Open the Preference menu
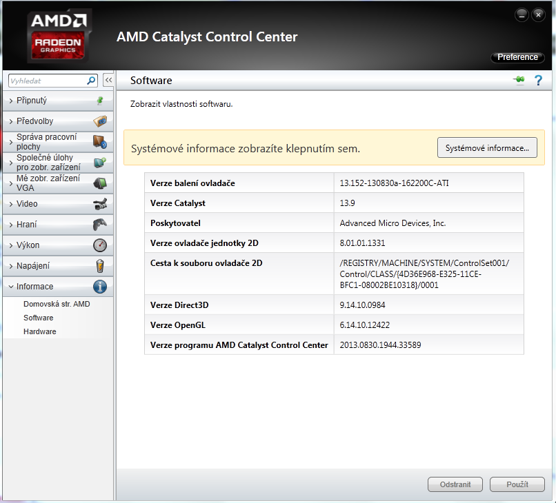Viewport: 556px width, 503px height. click(x=517, y=57)
